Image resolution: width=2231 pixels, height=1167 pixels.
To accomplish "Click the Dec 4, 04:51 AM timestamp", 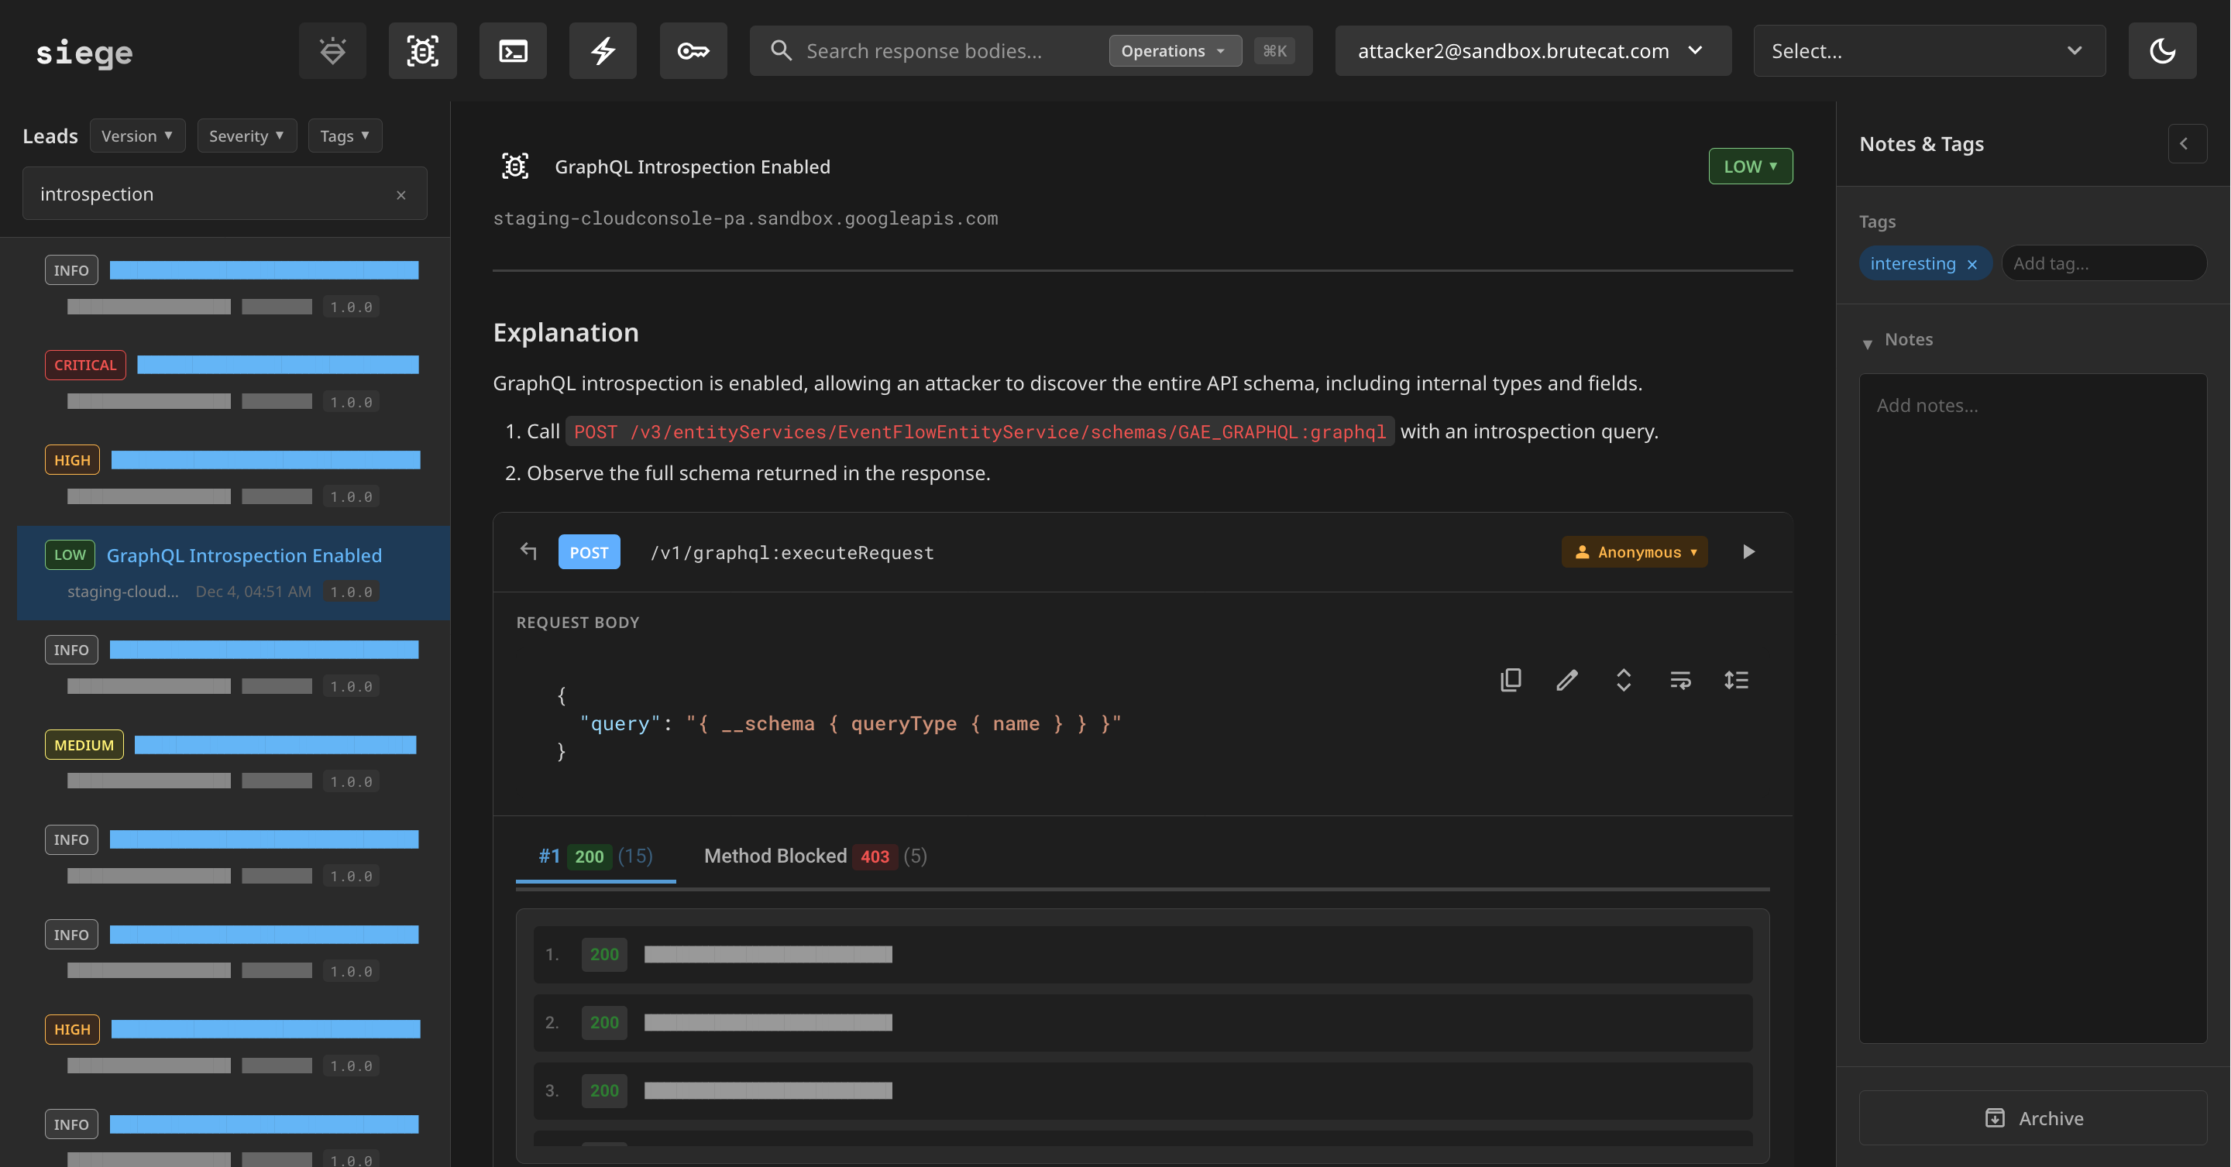I will click(253, 592).
